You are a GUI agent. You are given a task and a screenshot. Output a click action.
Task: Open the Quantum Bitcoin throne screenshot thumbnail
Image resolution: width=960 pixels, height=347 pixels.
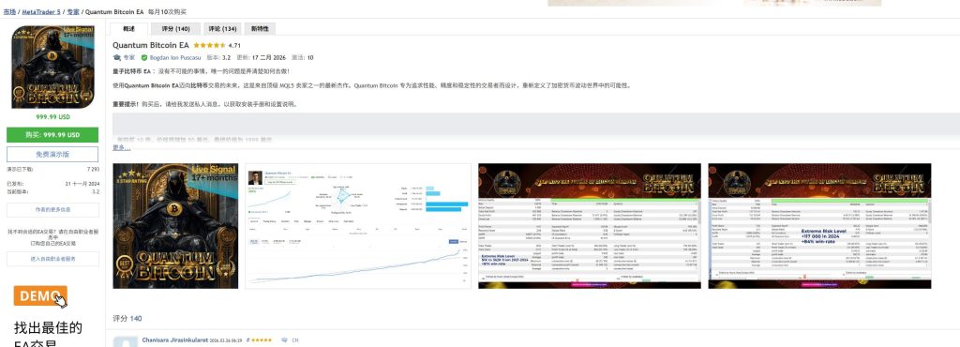tap(175, 226)
